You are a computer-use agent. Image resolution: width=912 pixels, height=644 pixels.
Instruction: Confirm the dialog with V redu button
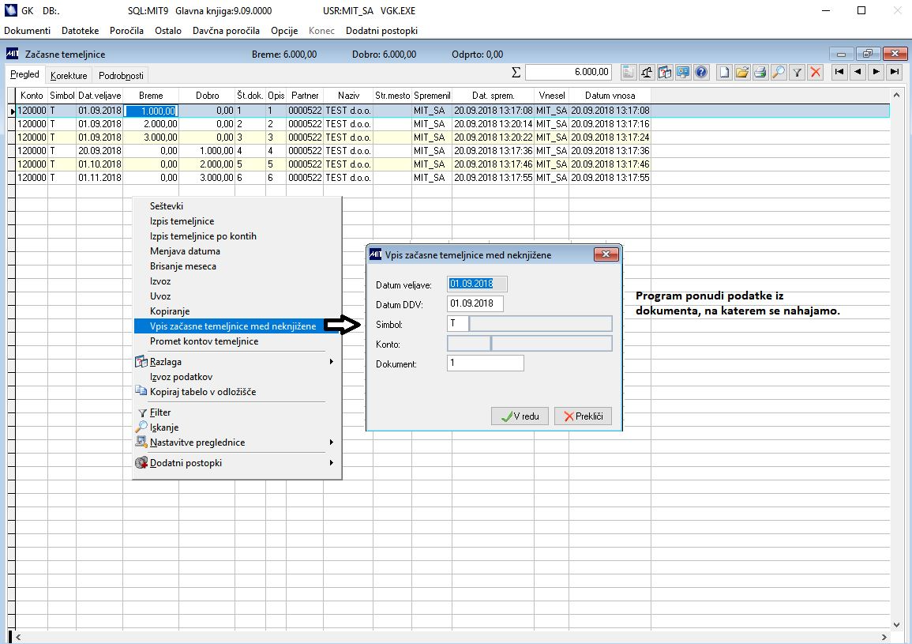tap(520, 416)
